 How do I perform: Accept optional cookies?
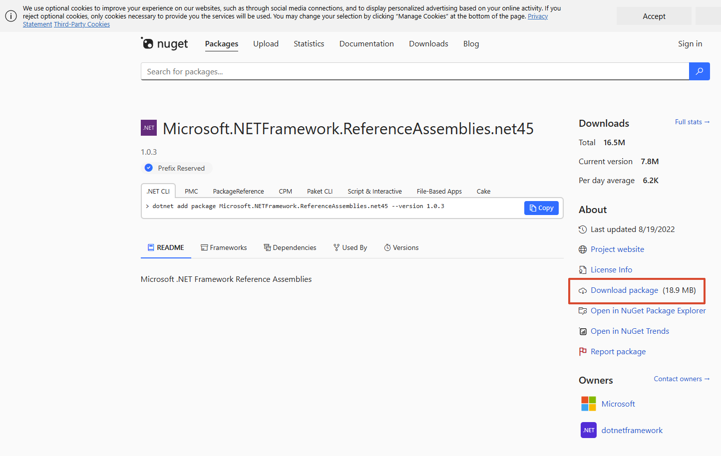pos(654,16)
